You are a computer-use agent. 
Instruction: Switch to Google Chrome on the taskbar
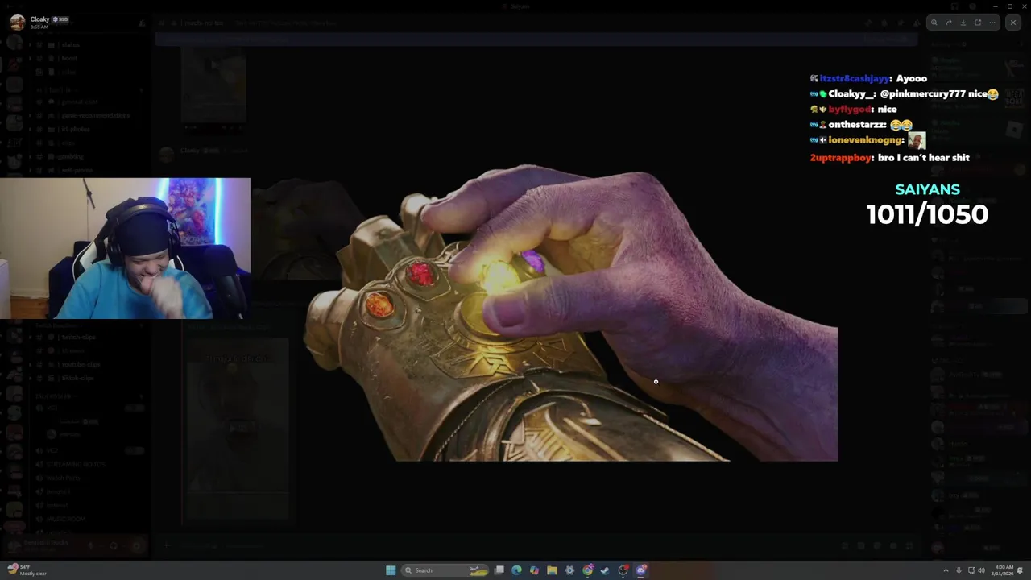pyautogui.click(x=588, y=570)
